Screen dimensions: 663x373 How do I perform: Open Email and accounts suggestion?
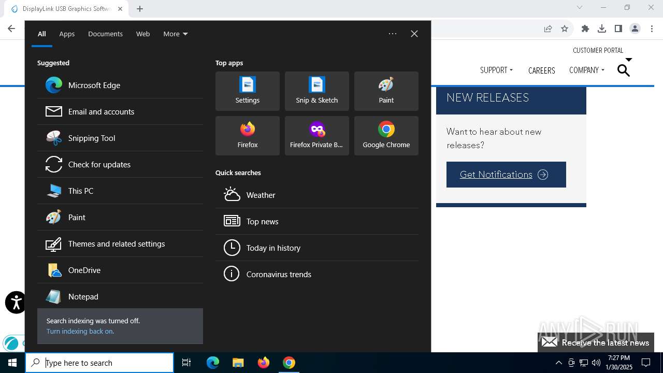[120, 112]
